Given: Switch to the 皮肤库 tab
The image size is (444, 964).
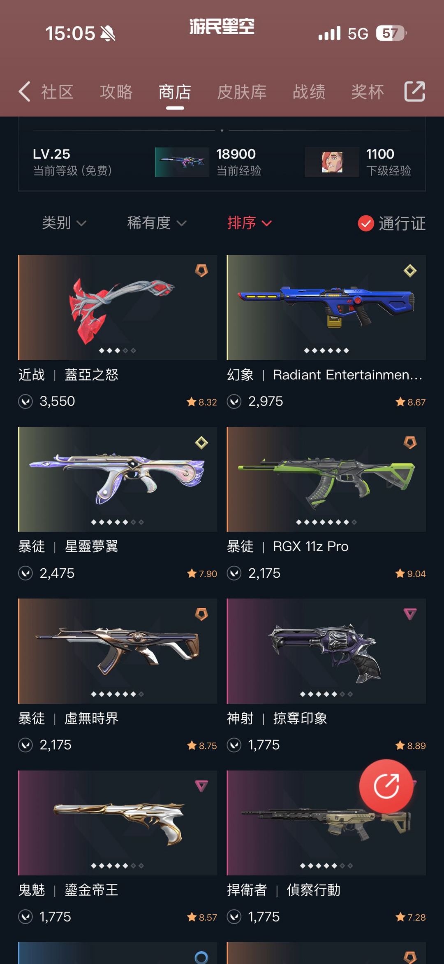Looking at the screenshot, I should tap(242, 92).
